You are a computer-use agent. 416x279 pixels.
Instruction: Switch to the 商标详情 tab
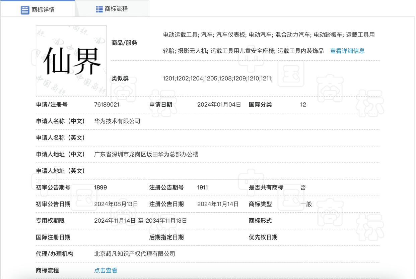pyautogui.click(x=38, y=9)
